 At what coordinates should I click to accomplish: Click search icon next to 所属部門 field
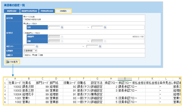(x=62, y=36)
